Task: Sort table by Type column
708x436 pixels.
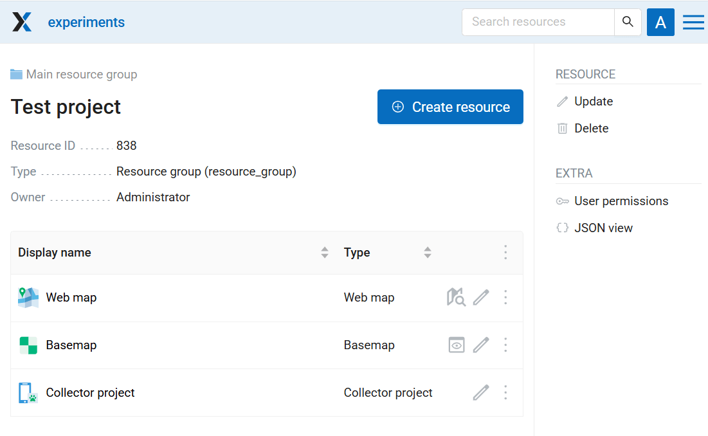Action: click(x=428, y=253)
